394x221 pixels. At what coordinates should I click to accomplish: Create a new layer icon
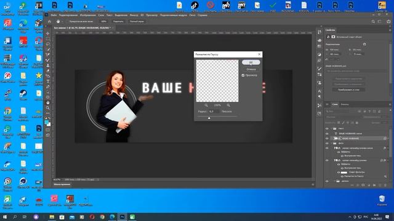coord(380,185)
